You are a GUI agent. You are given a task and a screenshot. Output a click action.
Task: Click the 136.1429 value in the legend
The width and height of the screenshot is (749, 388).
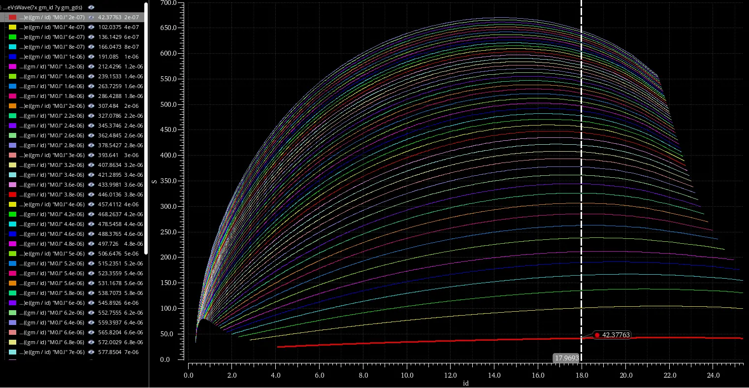[109, 37]
